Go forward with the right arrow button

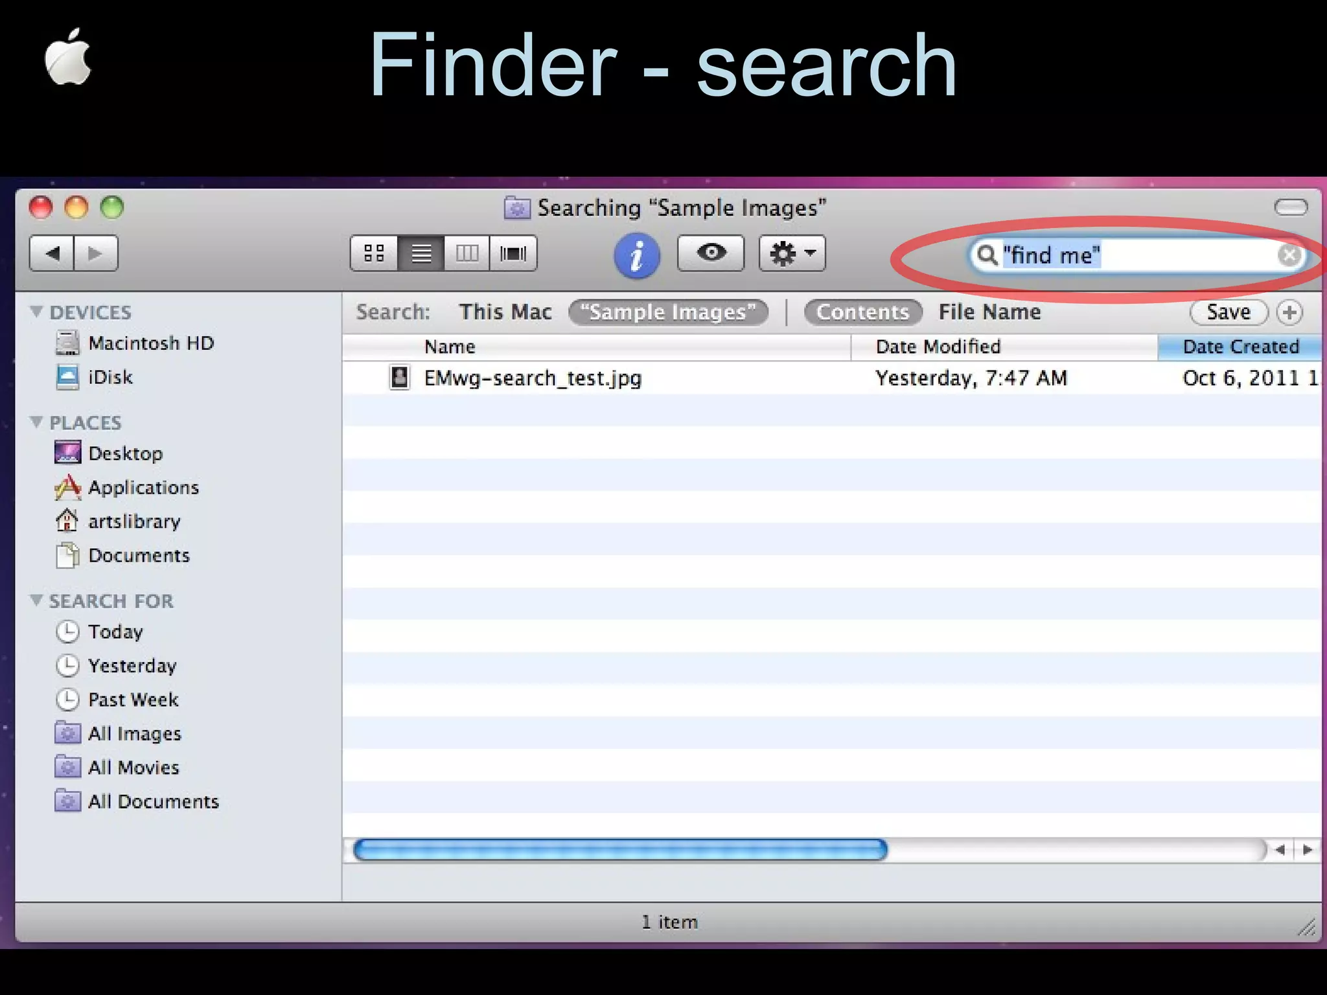[96, 253]
